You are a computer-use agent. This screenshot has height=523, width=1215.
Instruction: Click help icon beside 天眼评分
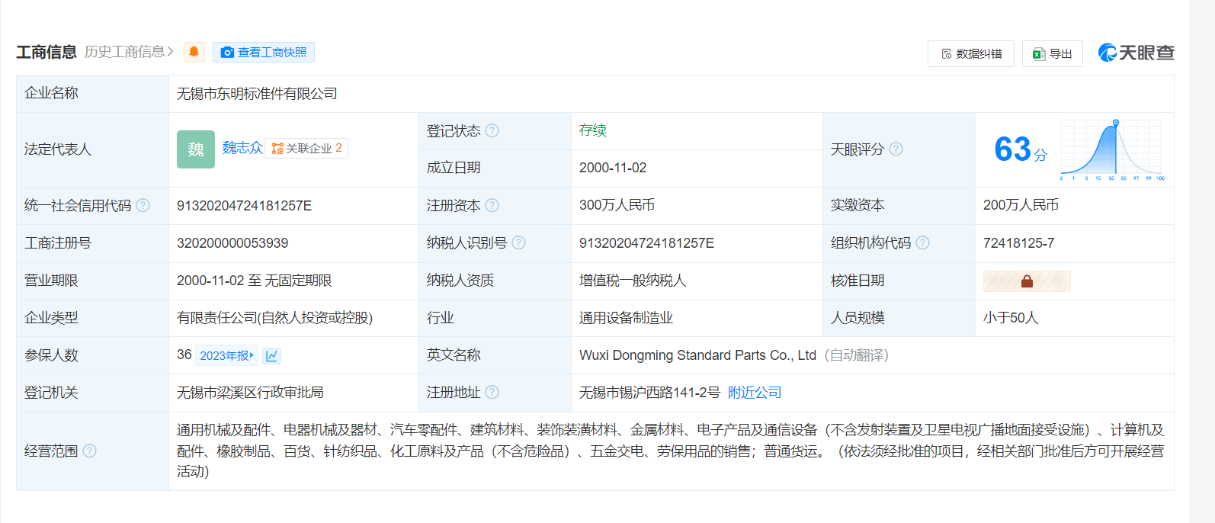tap(896, 149)
